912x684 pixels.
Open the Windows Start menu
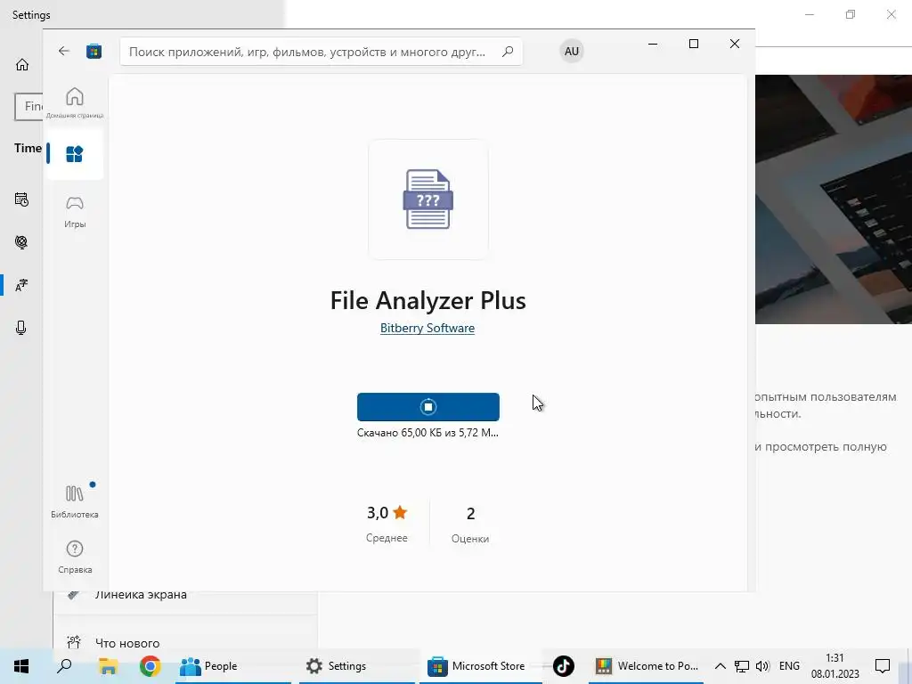pyautogui.click(x=21, y=666)
